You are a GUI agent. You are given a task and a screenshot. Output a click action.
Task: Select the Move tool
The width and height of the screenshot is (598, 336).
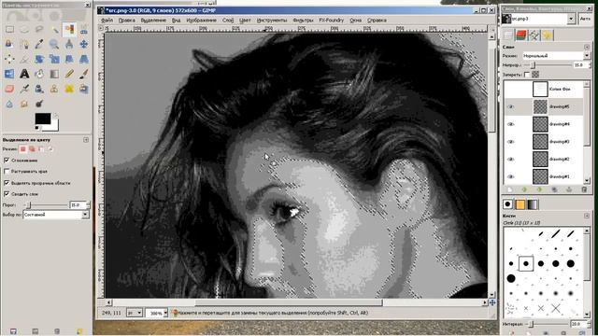(x=84, y=44)
